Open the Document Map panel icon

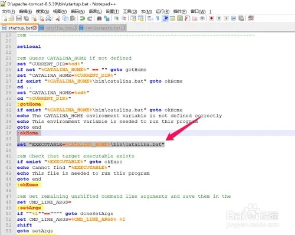[x=180, y=18]
